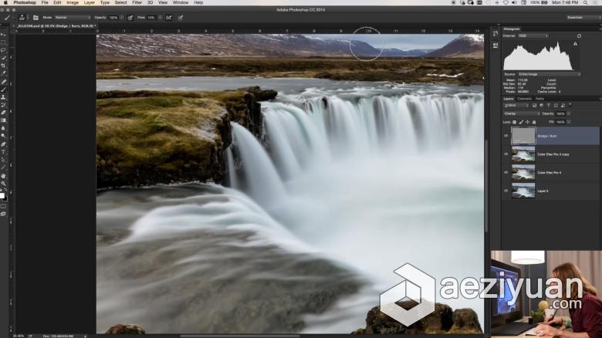Select the Brush tool in toolbox
Image resolution: width=602 pixels, height=338 pixels.
tap(3, 89)
